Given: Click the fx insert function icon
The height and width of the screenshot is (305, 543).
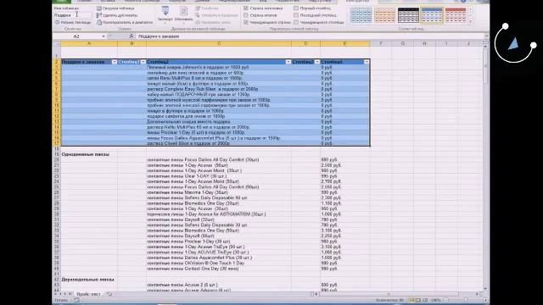Looking at the screenshot, I should point(132,36).
